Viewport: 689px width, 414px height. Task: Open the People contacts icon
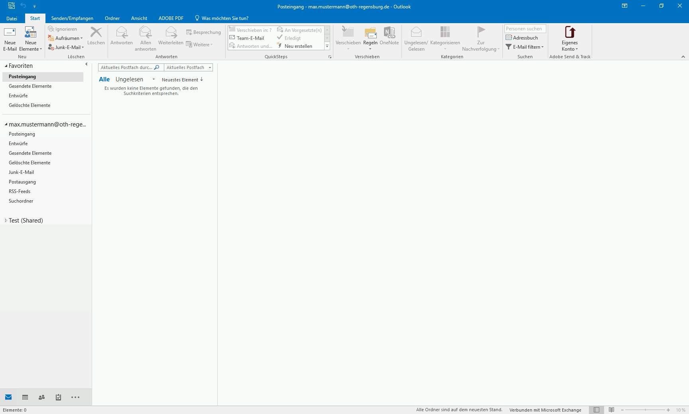tap(41, 397)
